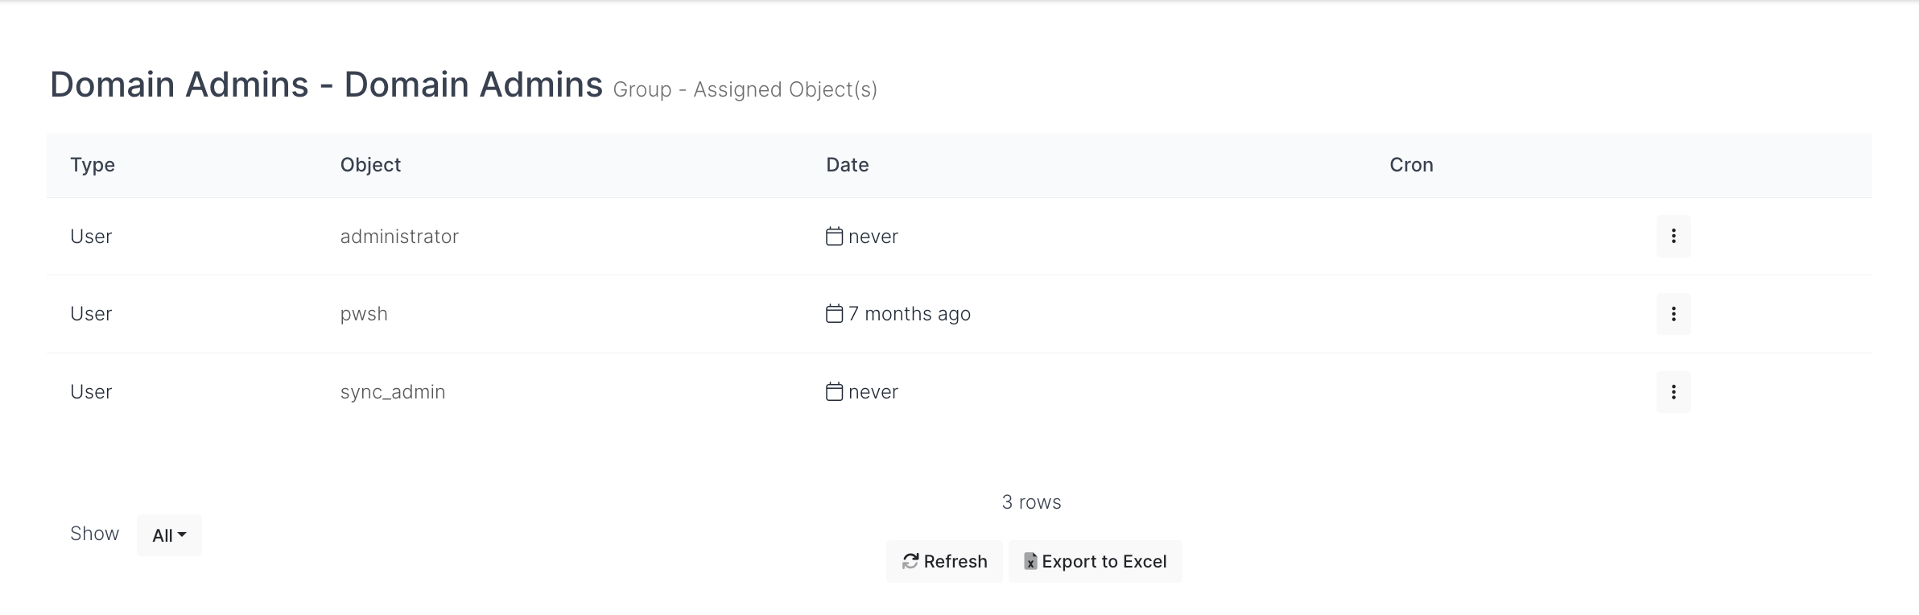Open the three-dot menu for sync_admin row
This screenshot has width=1919, height=615.
coord(1673,392)
